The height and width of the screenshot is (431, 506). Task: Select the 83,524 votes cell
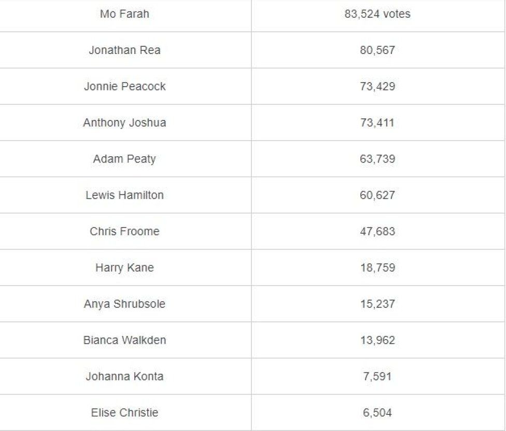(377, 14)
